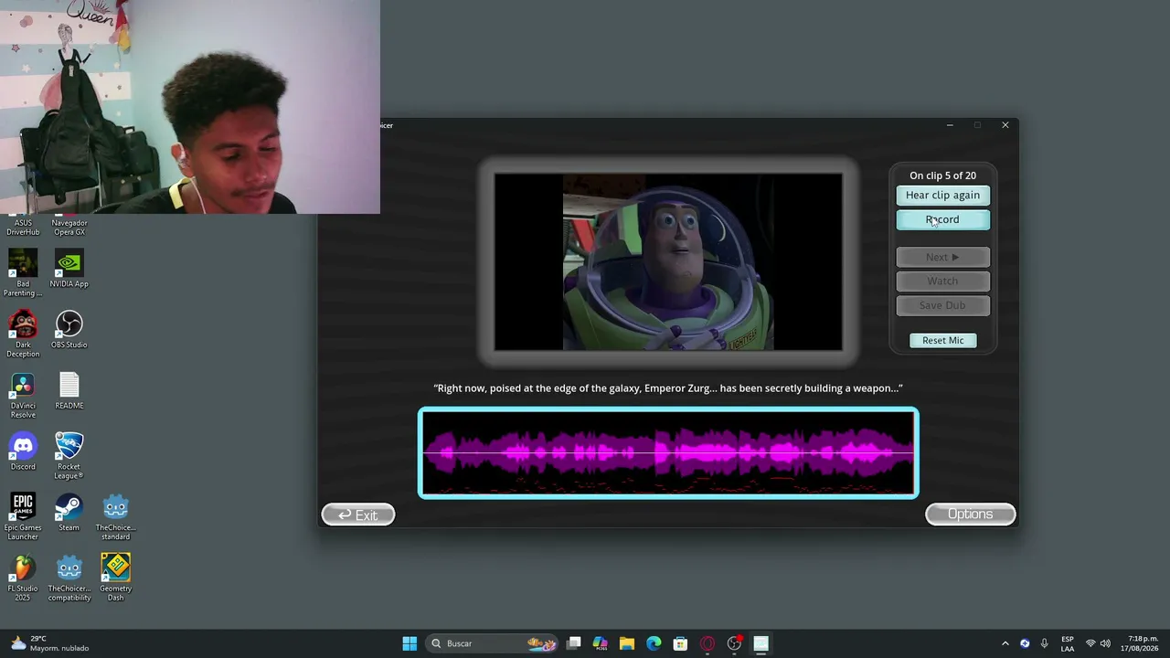Reset the microphone with Reset Mic
The image size is (1170, 658).
pyautogui.click(x=942, y=340)
